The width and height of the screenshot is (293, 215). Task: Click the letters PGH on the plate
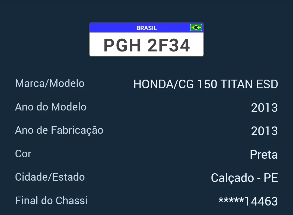click(x=122, y=45)
